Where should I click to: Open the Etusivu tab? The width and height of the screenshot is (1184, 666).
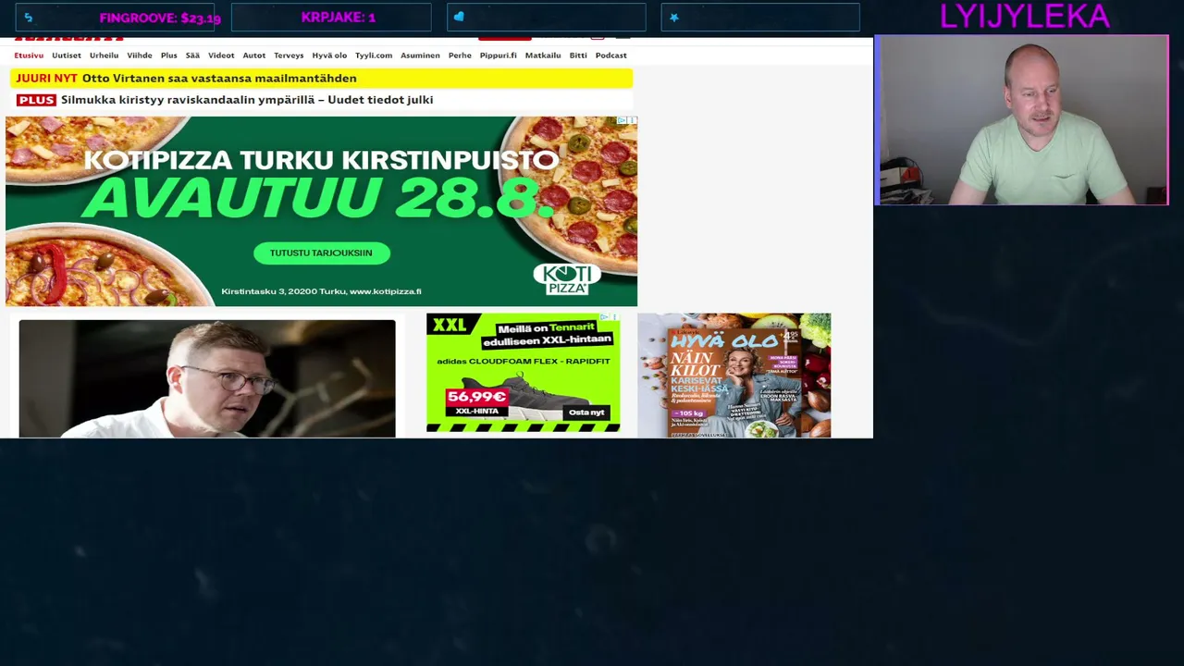point(29,55)
